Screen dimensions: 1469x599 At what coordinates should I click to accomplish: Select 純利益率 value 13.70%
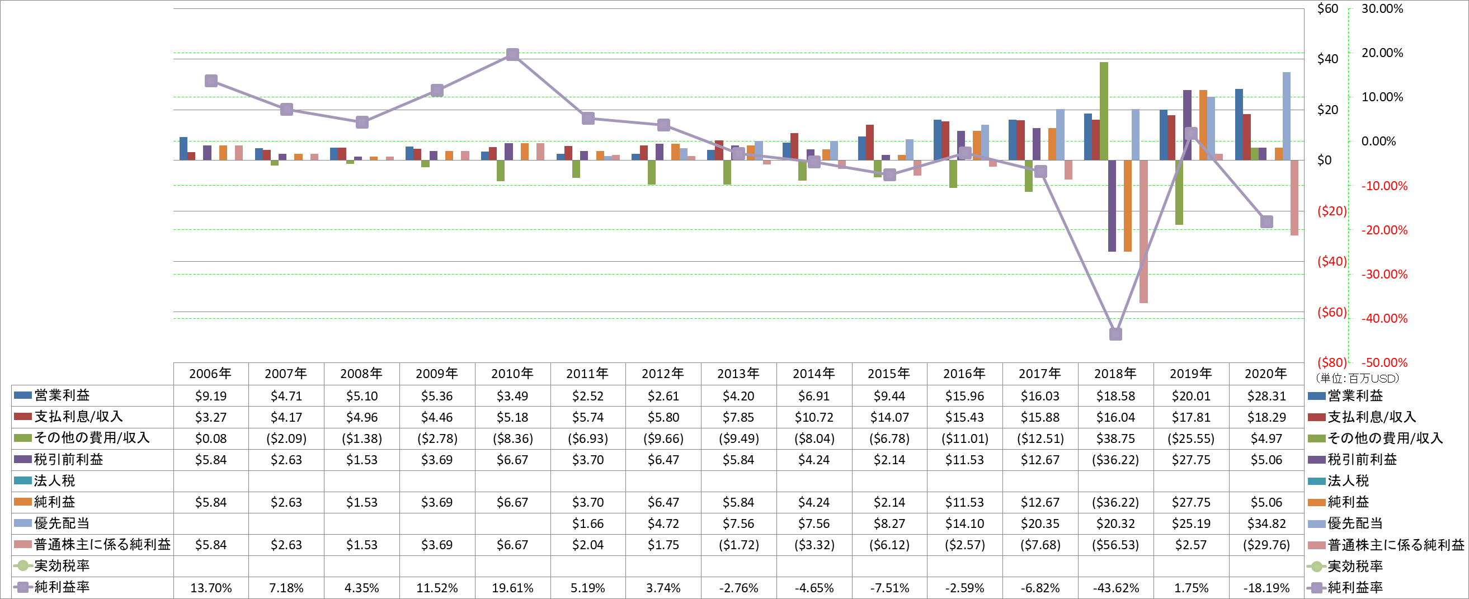[211, 588]
